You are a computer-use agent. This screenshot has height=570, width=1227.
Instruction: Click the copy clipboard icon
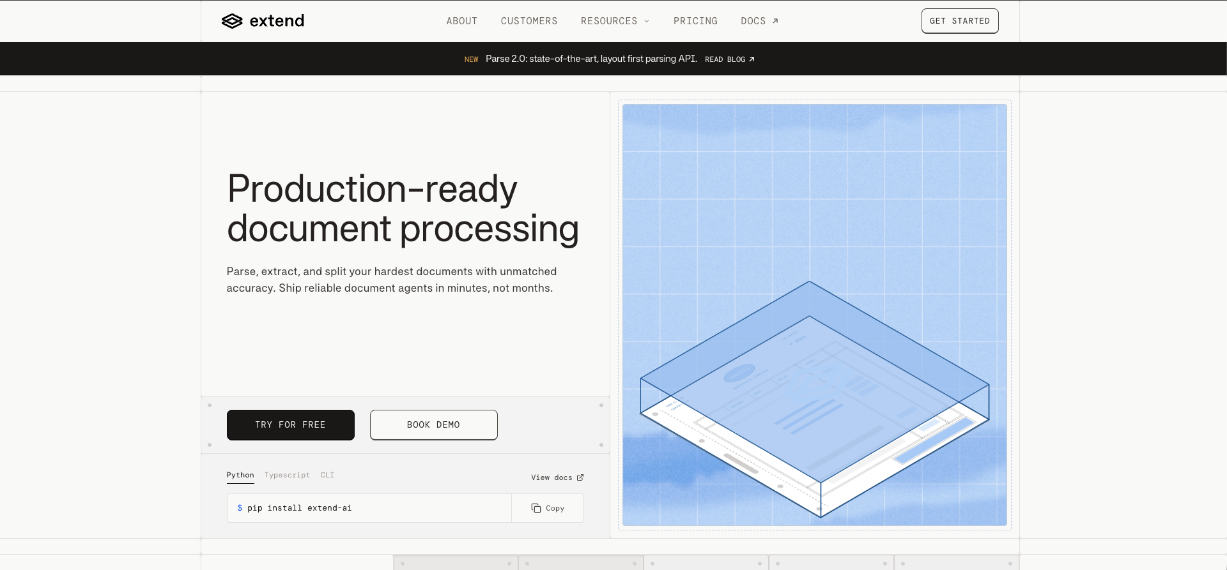pyautogui.click(x=536, y=508)
